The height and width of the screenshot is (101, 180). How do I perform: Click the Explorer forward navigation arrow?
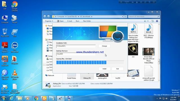(48, 17)
